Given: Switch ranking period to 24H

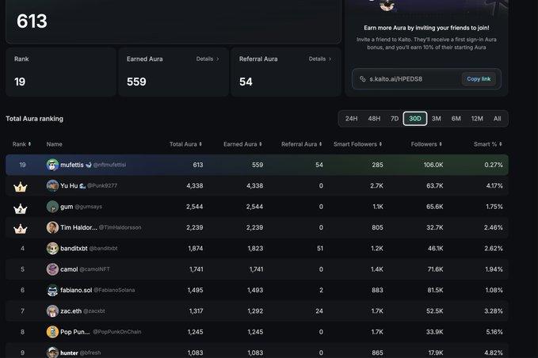Looking at the screenshot, I should coord(351,119).
